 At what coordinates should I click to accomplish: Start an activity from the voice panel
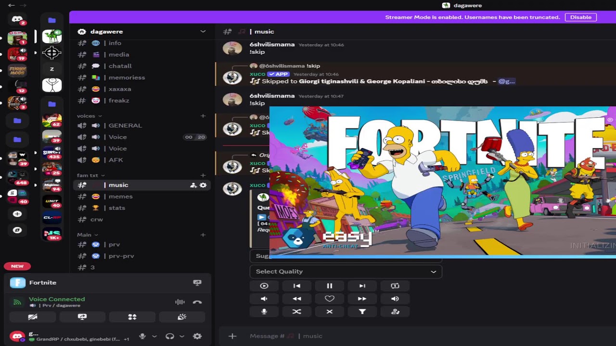click(x=132, y=317)
